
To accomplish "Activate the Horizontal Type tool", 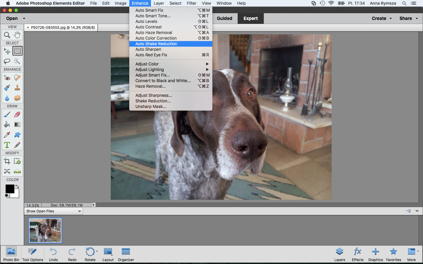I will [7, 145].
